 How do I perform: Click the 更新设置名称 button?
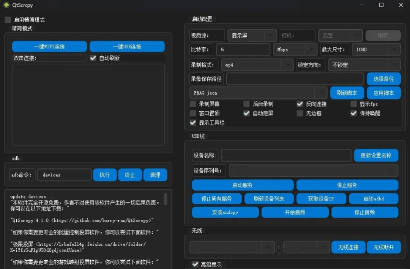pyautogui.click(x=376, y=155)
